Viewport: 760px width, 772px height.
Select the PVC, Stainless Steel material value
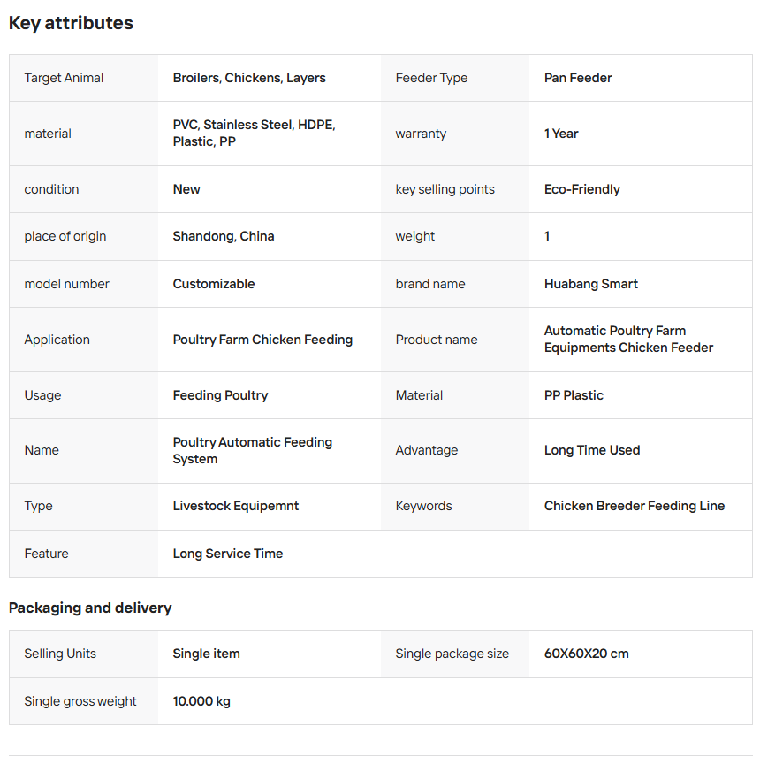[x=254, y=133]
